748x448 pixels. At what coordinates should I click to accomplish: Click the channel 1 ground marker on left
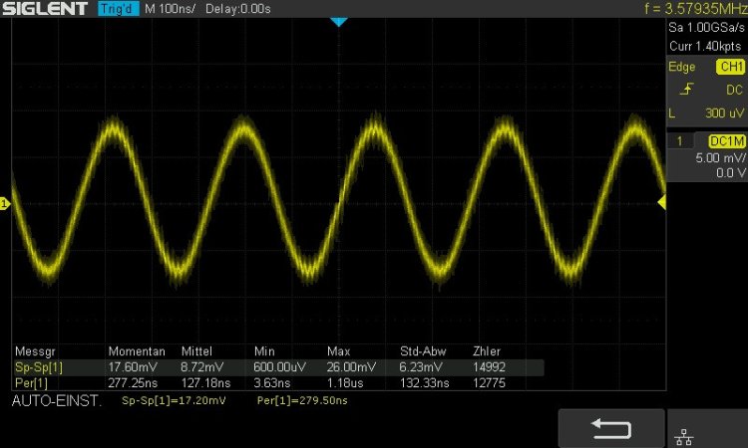[x=5, y=204]
